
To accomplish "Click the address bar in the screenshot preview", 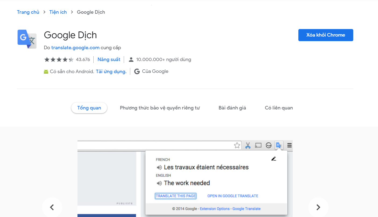I will [159, 145].
